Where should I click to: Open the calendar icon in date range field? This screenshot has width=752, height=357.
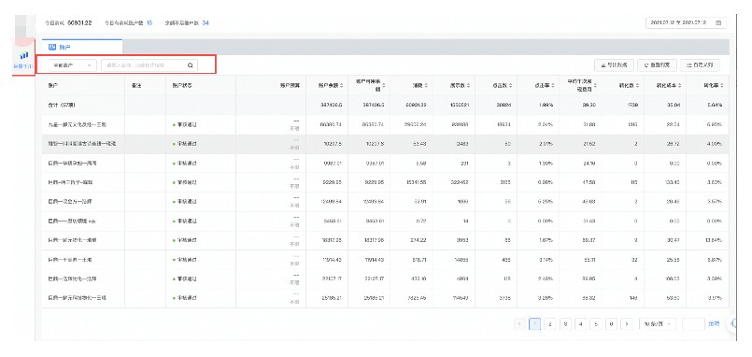[718, 22]
